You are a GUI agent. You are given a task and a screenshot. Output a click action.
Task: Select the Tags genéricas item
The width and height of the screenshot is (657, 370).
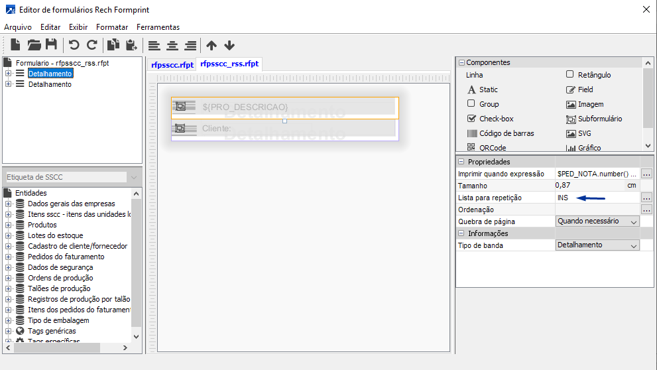[52, 331]
